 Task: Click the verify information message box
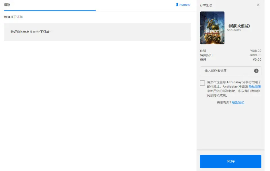pyautogui.click(x=97, y=32)
